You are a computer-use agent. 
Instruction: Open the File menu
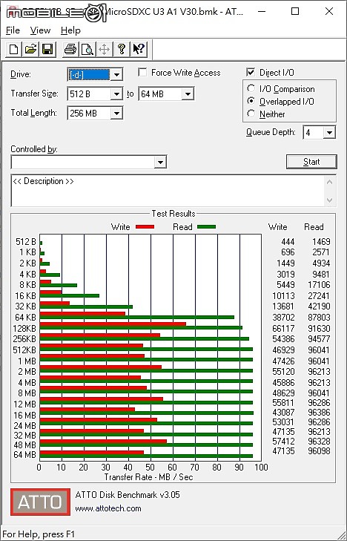13,30
